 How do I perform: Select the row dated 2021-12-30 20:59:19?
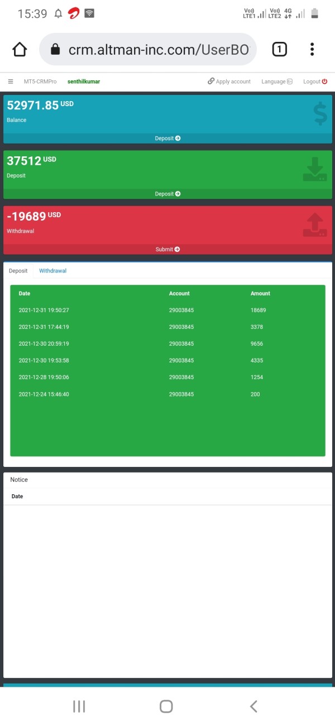pos(167,343)
